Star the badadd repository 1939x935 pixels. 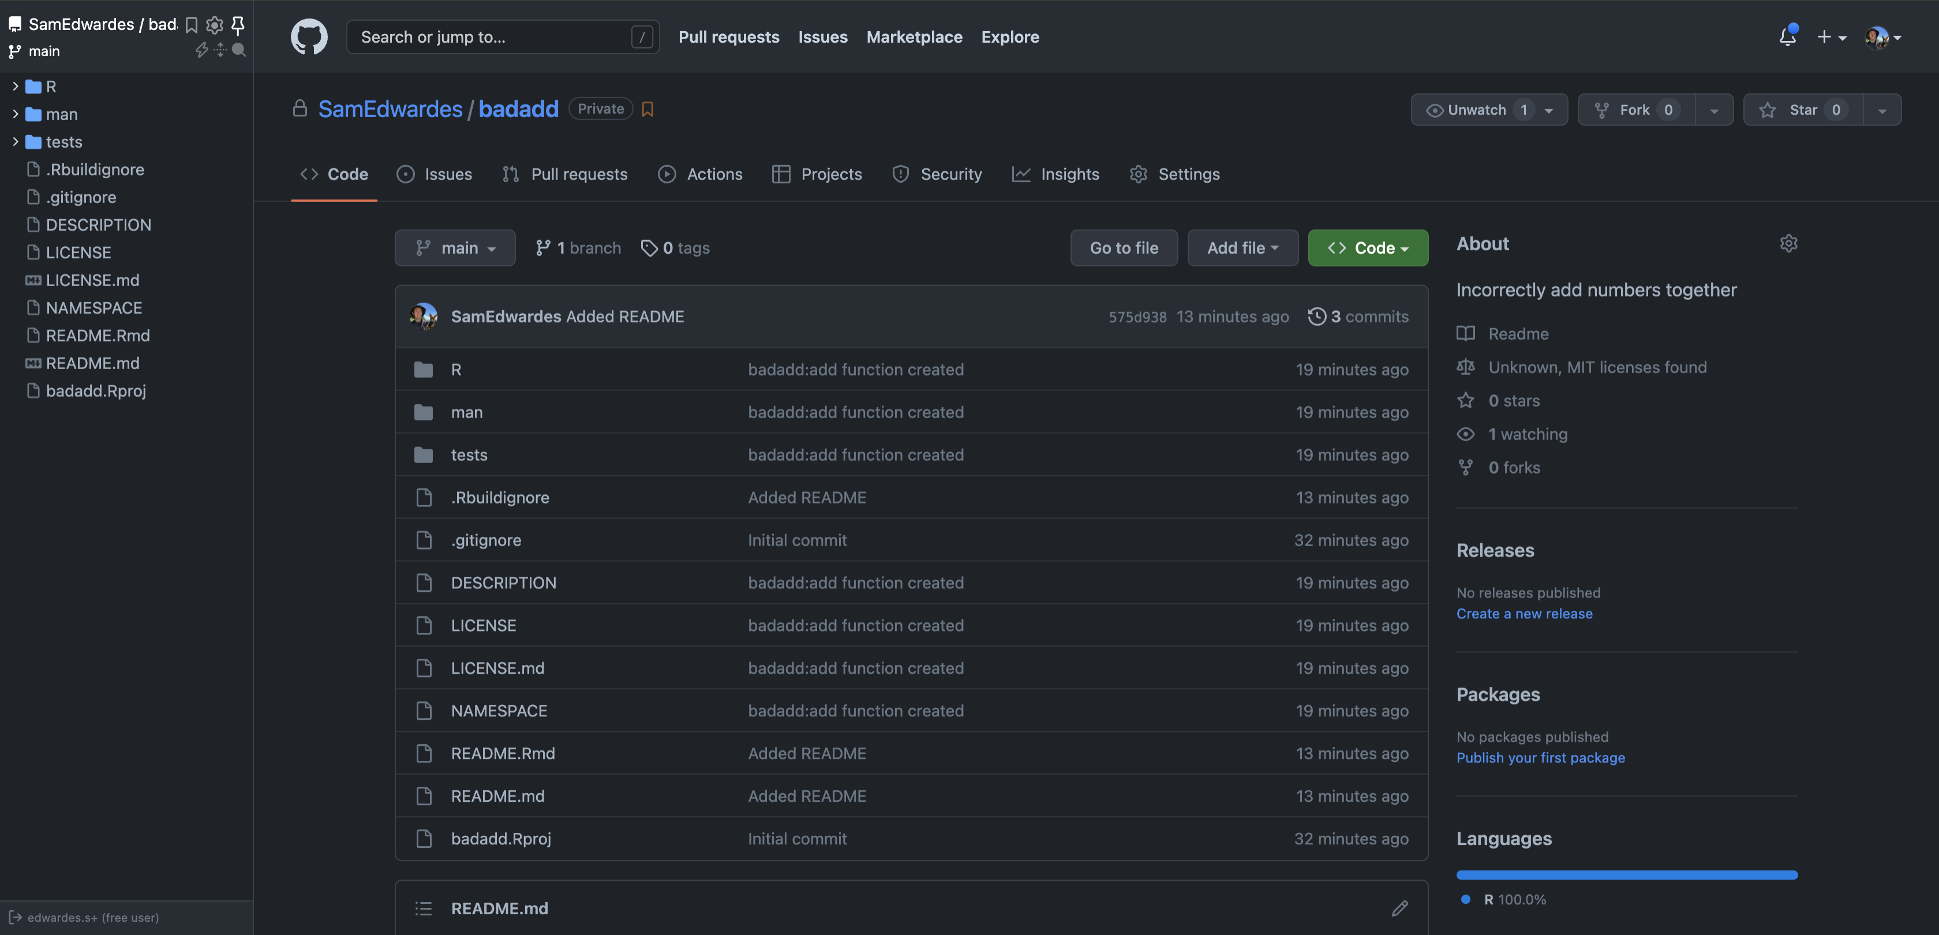1803,110
